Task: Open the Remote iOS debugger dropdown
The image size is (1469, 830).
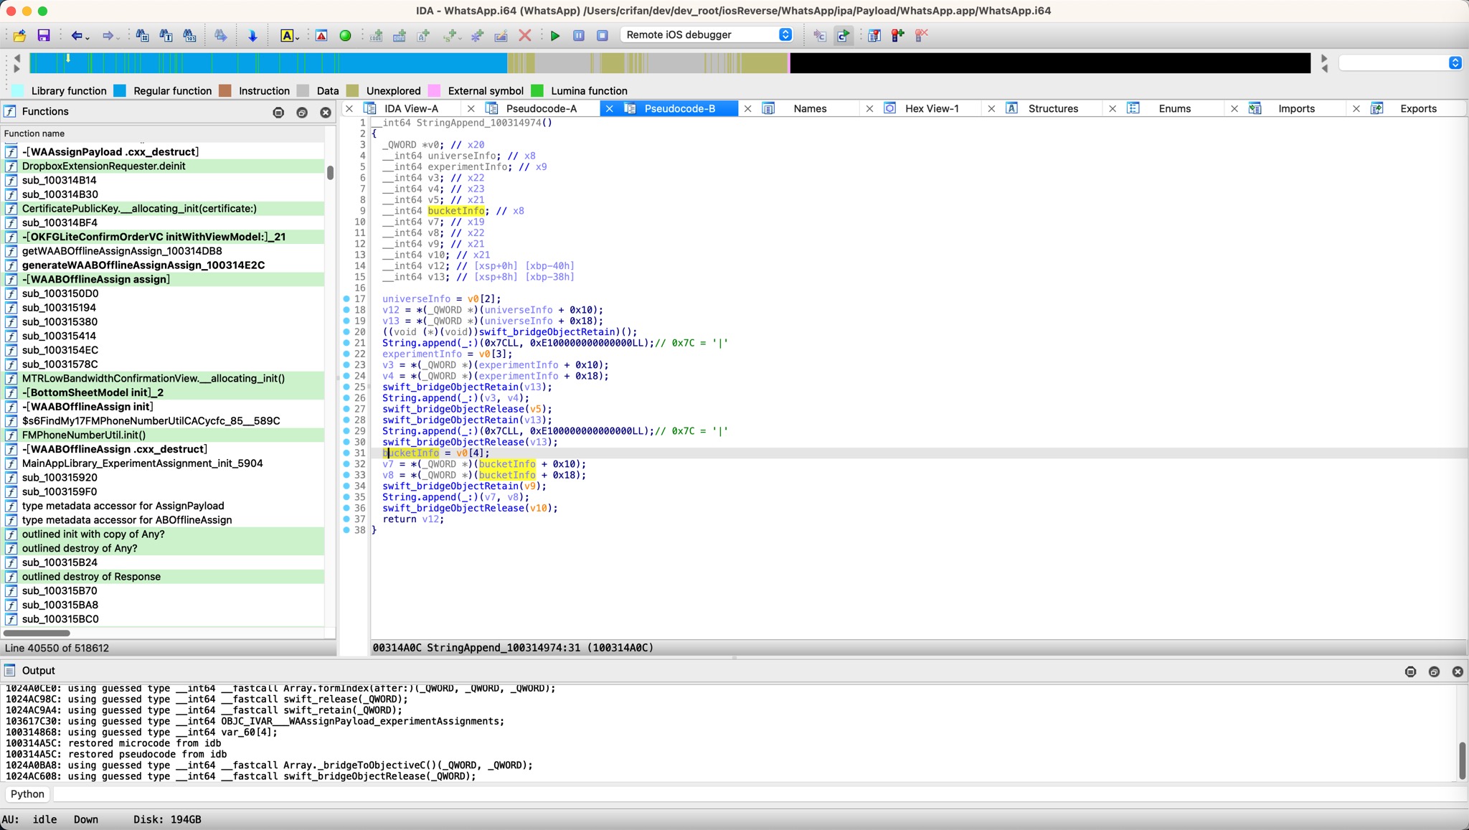Action: pyautogui.click(x=707, y=34)
